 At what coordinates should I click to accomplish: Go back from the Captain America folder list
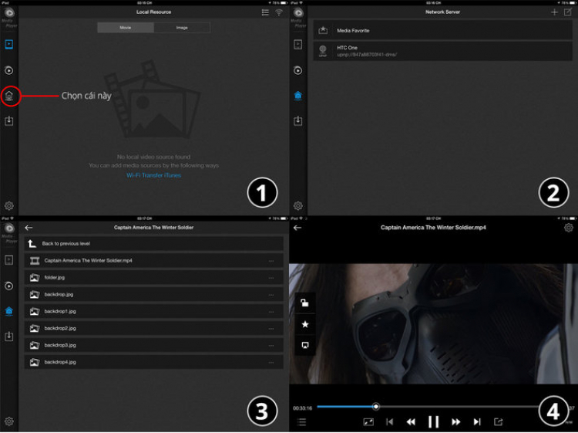coord(29,228)
